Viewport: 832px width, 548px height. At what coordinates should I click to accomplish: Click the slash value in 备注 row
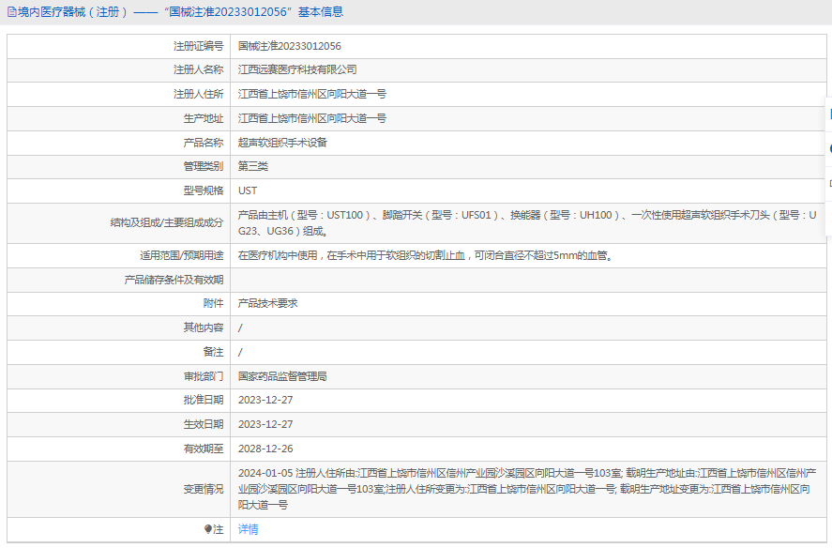[x=240, y=353]
